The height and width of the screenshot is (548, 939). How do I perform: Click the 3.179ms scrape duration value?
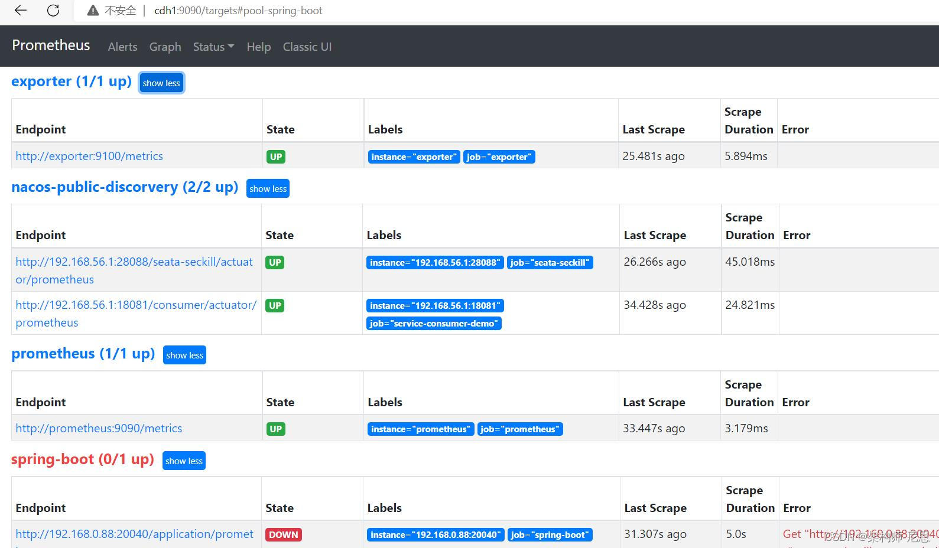click(x=746, y=428)
